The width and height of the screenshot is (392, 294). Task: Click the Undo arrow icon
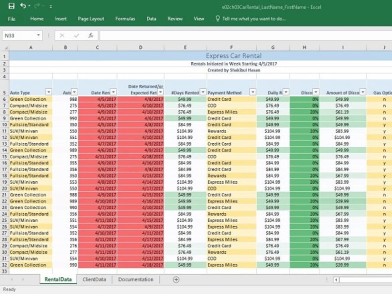coord(23,5)
